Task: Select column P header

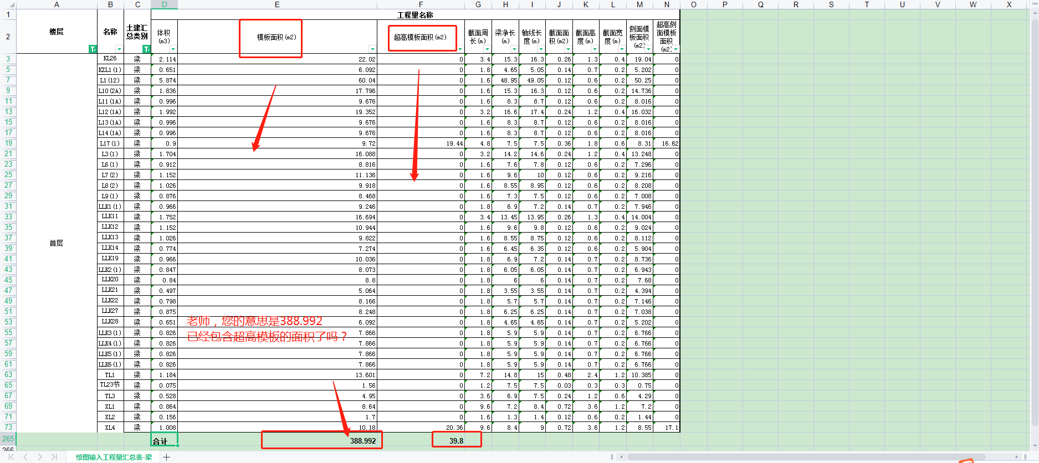Action: pyautogui.click(x=725, y=4)
